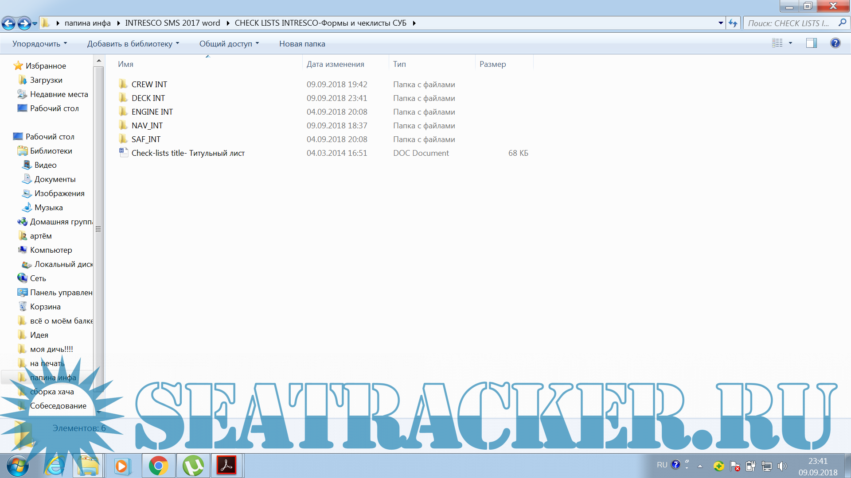Click the refresh address bar icon
This screenshot has width=851, height=478.
733,23
